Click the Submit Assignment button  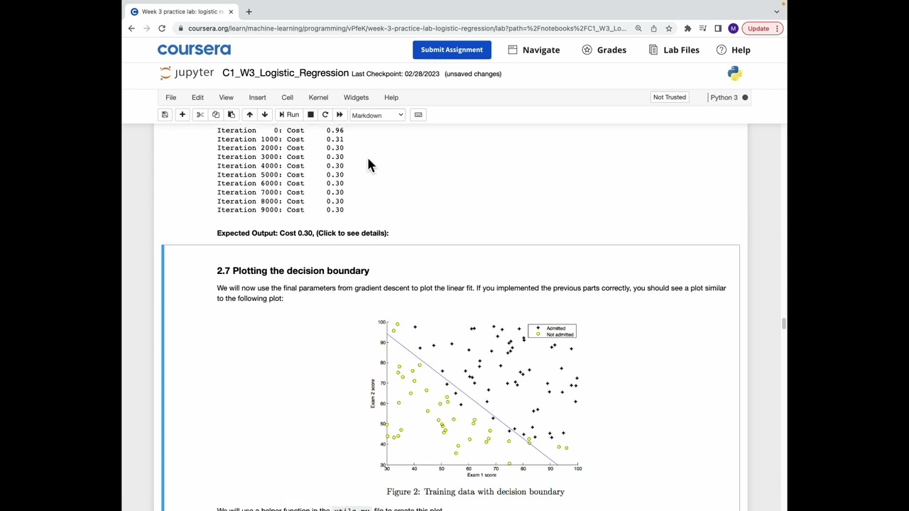click(452, 50)
